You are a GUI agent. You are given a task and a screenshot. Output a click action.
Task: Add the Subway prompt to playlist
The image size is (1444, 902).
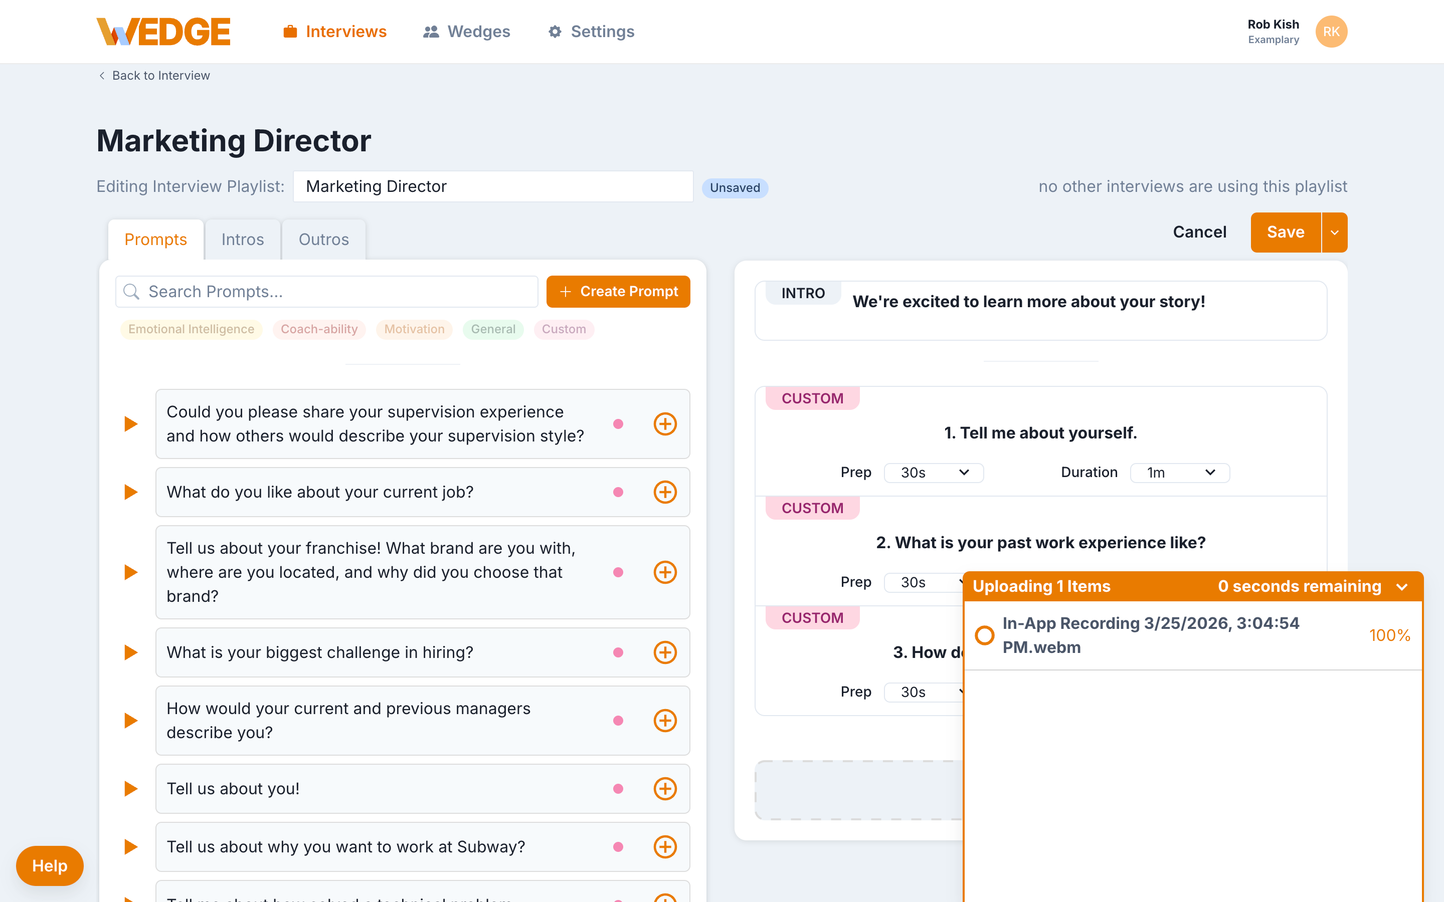pyautogui.click(x=665, y=846)
